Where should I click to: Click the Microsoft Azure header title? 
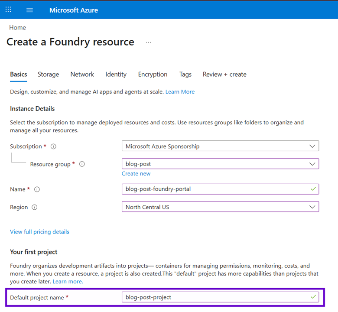pyautogui.click(x=74, y=10)
